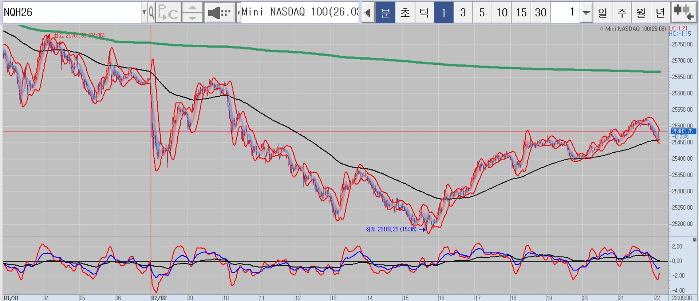Select the weekly (주) period tab

622,13
